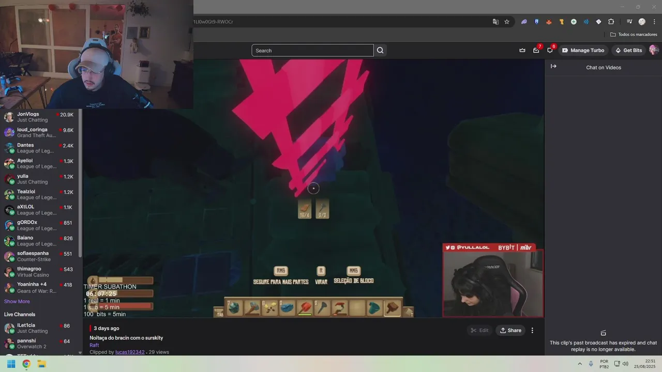Open the aXtLOL channel in sidebar
Image resolution: width=662 pixels, height=372 pixels.
click(x=39, y=210)
